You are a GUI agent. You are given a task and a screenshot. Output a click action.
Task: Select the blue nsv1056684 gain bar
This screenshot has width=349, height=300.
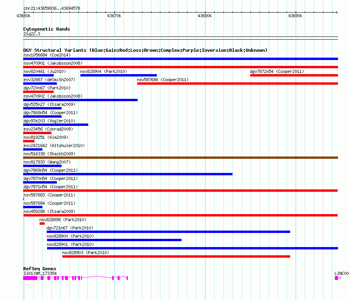tap(180, 59)
